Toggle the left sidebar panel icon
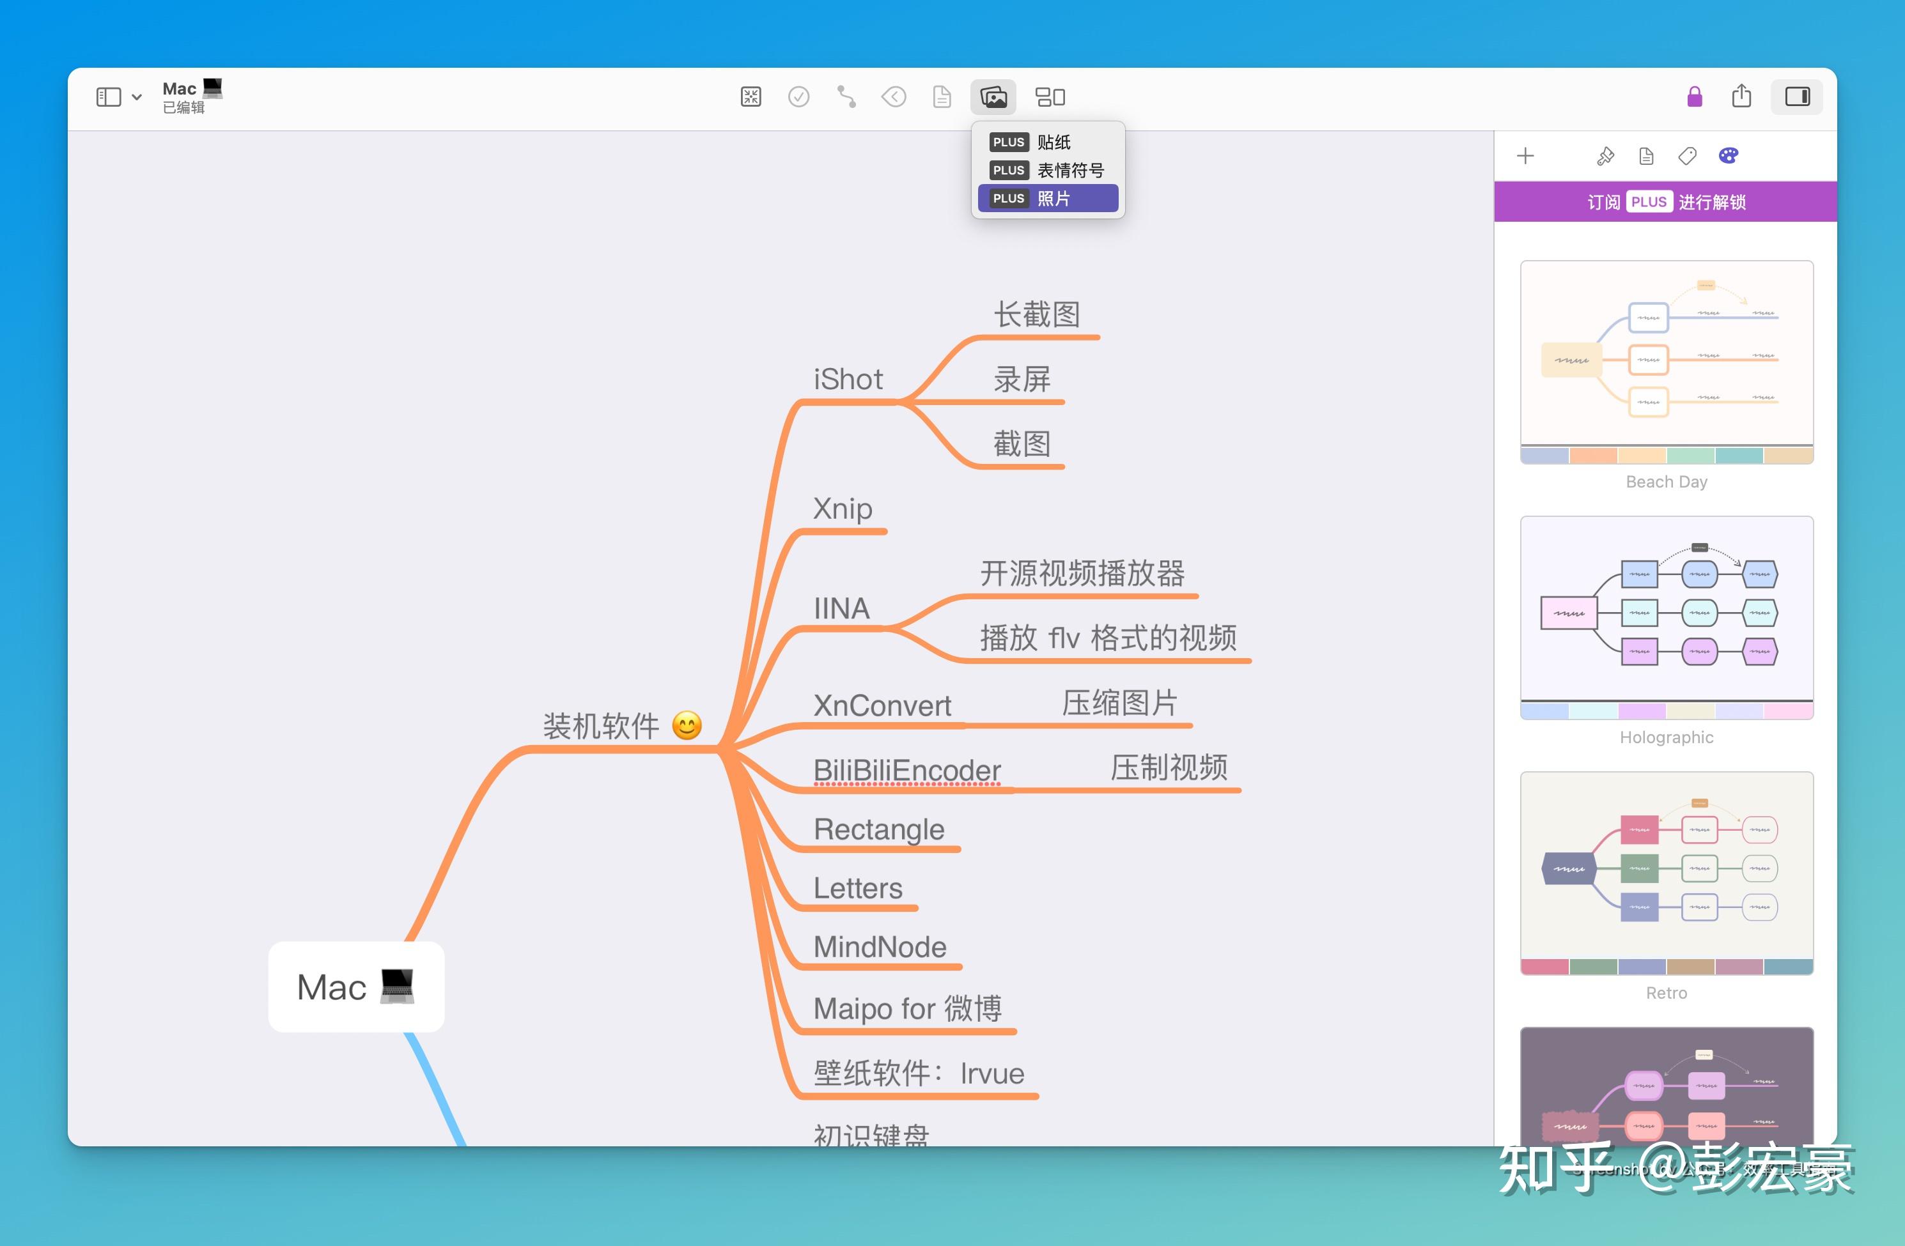This screenshot has height=1246, width=1905. [x=110, y=96]
